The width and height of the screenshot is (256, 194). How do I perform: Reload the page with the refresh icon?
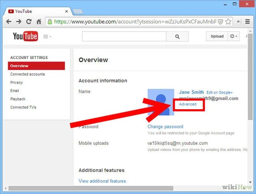tap(29, 21)
